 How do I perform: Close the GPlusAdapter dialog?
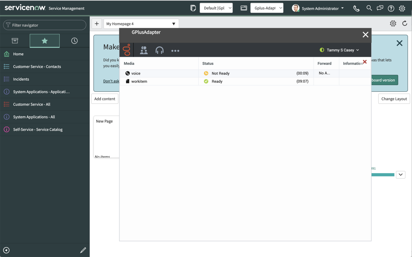point(365,35)
